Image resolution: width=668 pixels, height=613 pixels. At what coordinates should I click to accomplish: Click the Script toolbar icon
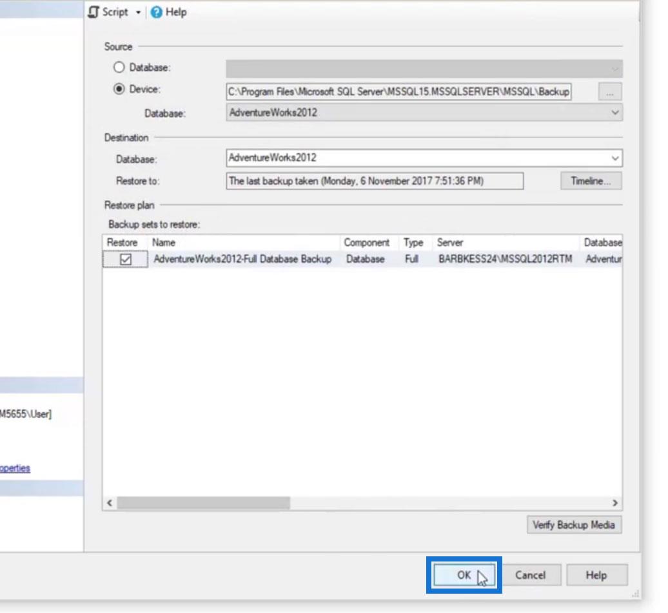pyautogui.click(x=93, y=12)
